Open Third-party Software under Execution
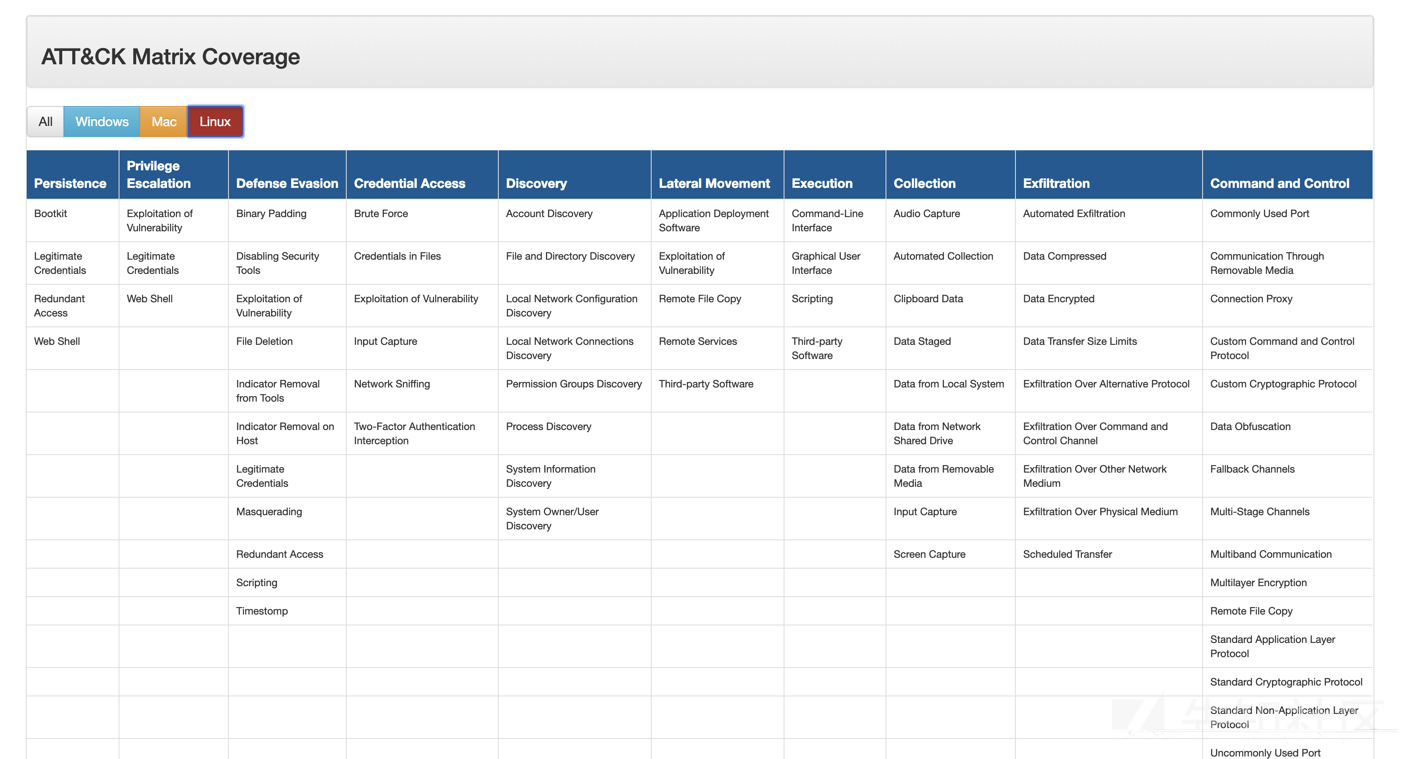 [817, 349]
